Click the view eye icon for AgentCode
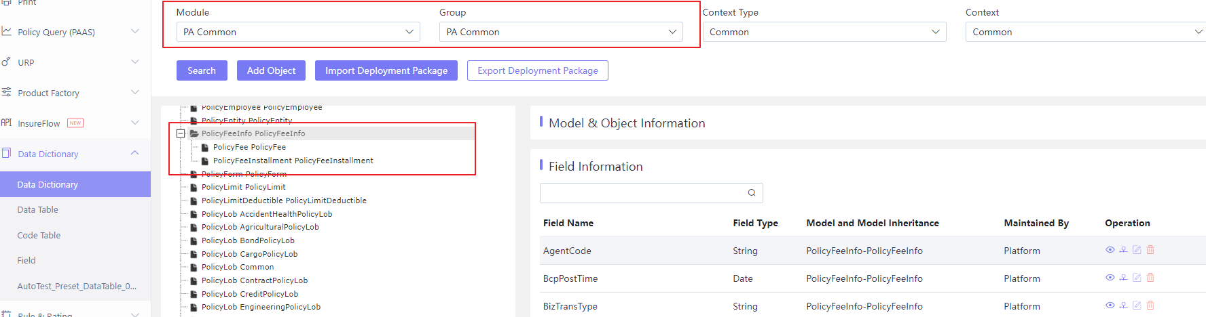This screenshot has height=317, width=1206. coord(1110,250)
